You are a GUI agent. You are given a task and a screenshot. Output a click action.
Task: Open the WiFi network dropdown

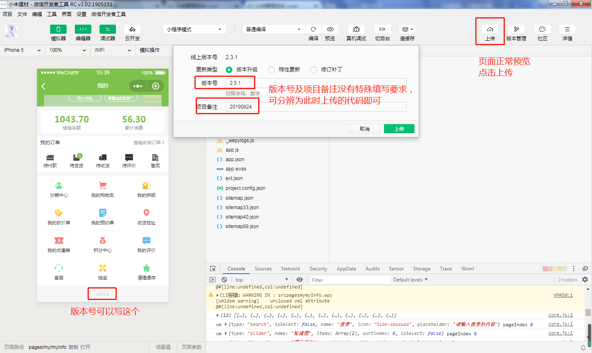[113, 50]
